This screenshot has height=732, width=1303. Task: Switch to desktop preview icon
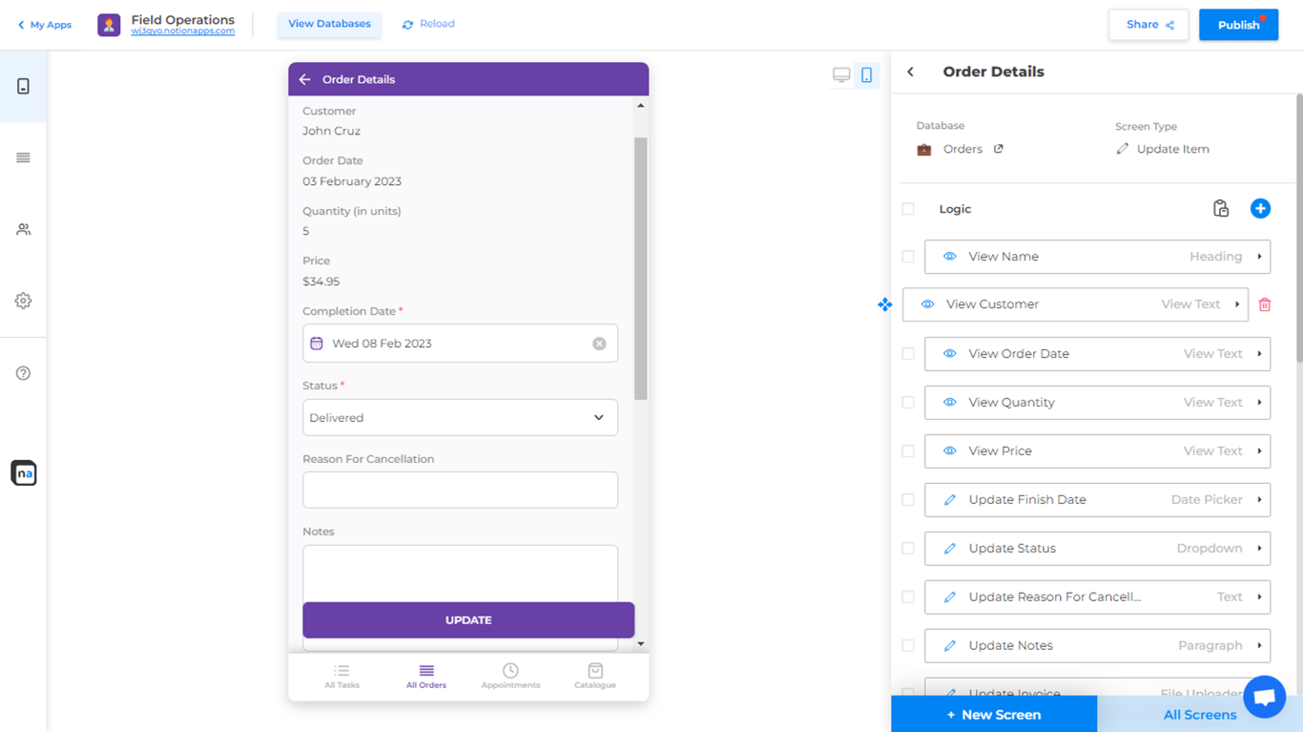click(x=841, y=75)
